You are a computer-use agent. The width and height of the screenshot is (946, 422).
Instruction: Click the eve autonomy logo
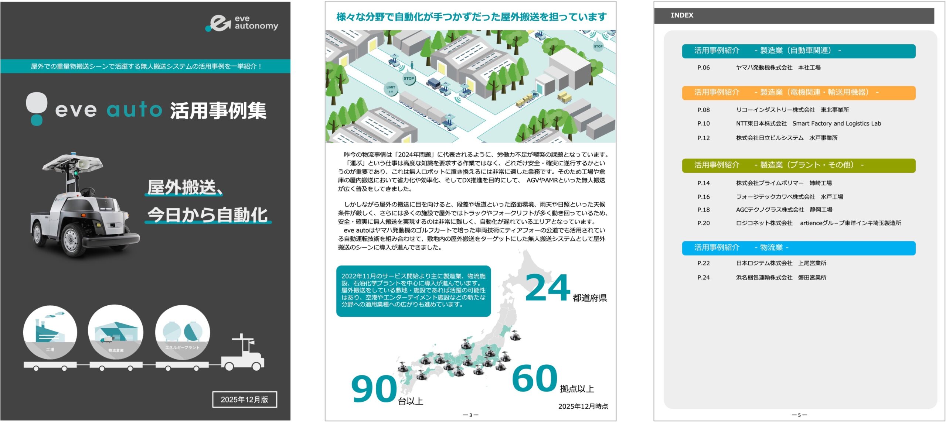tap(242, 23)
